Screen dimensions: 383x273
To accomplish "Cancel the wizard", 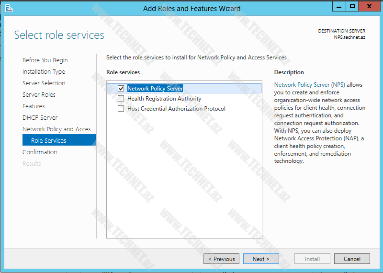I will [352, 259].
